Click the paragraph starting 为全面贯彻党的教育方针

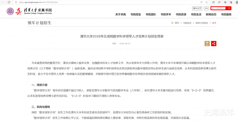pos(122,69)
